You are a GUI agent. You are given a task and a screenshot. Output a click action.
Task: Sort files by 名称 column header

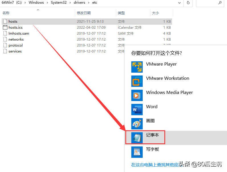tap(6, 13)
